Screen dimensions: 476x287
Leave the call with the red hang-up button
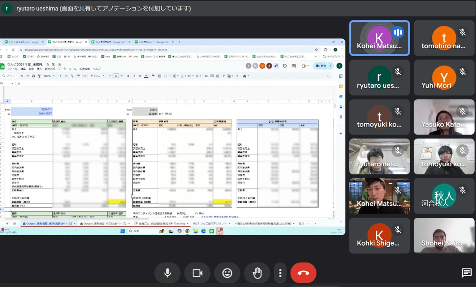tap(303, 273)
